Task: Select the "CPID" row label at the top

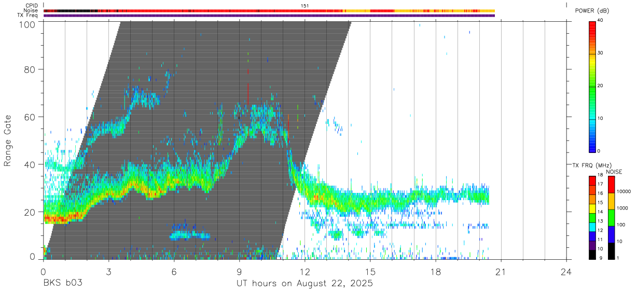Action: [x=32, y=6]
